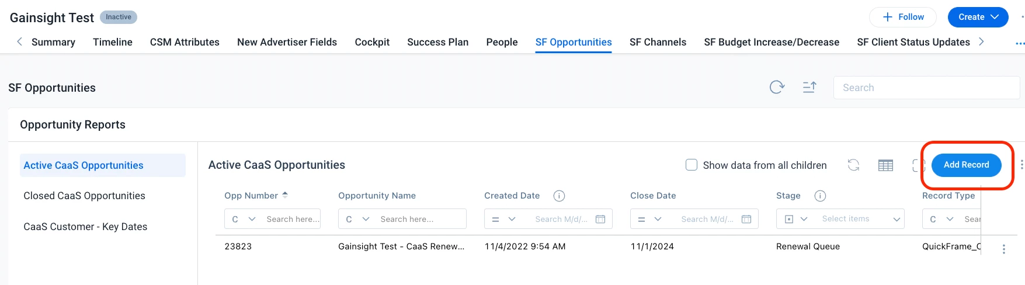Image resolution: width=1025 pixels, height=285 pixels.
Task: Open the People tab
Action: pyautogui.click(x=502, y=42)
